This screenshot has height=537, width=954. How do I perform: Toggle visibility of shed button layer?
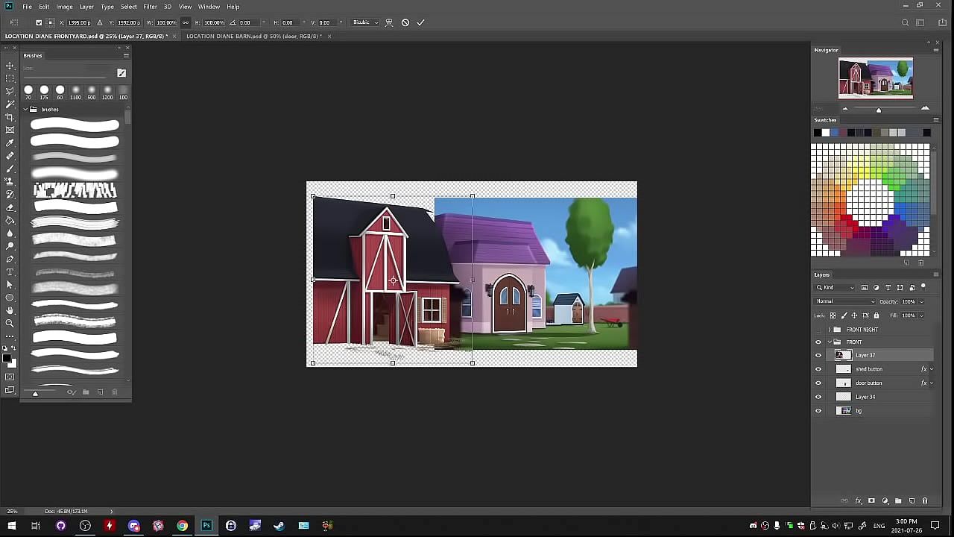click(818, 369)
